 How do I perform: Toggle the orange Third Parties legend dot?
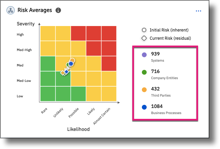click(144, 90)
